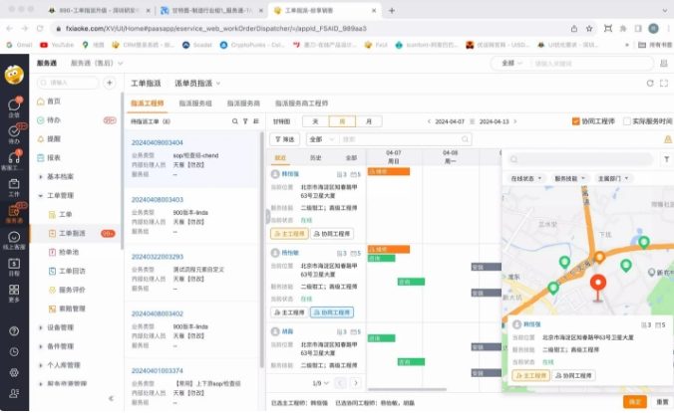Collapse navigation with the double-chevron icon
This screenshot has height=413, width=674.
111,398
